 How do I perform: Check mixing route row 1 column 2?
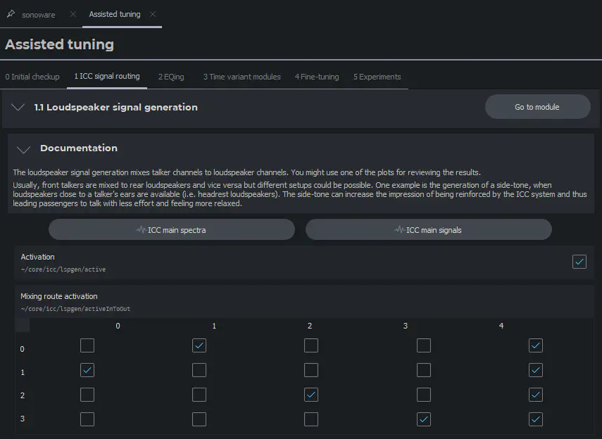pyautogui.click(x=311, y=370)
